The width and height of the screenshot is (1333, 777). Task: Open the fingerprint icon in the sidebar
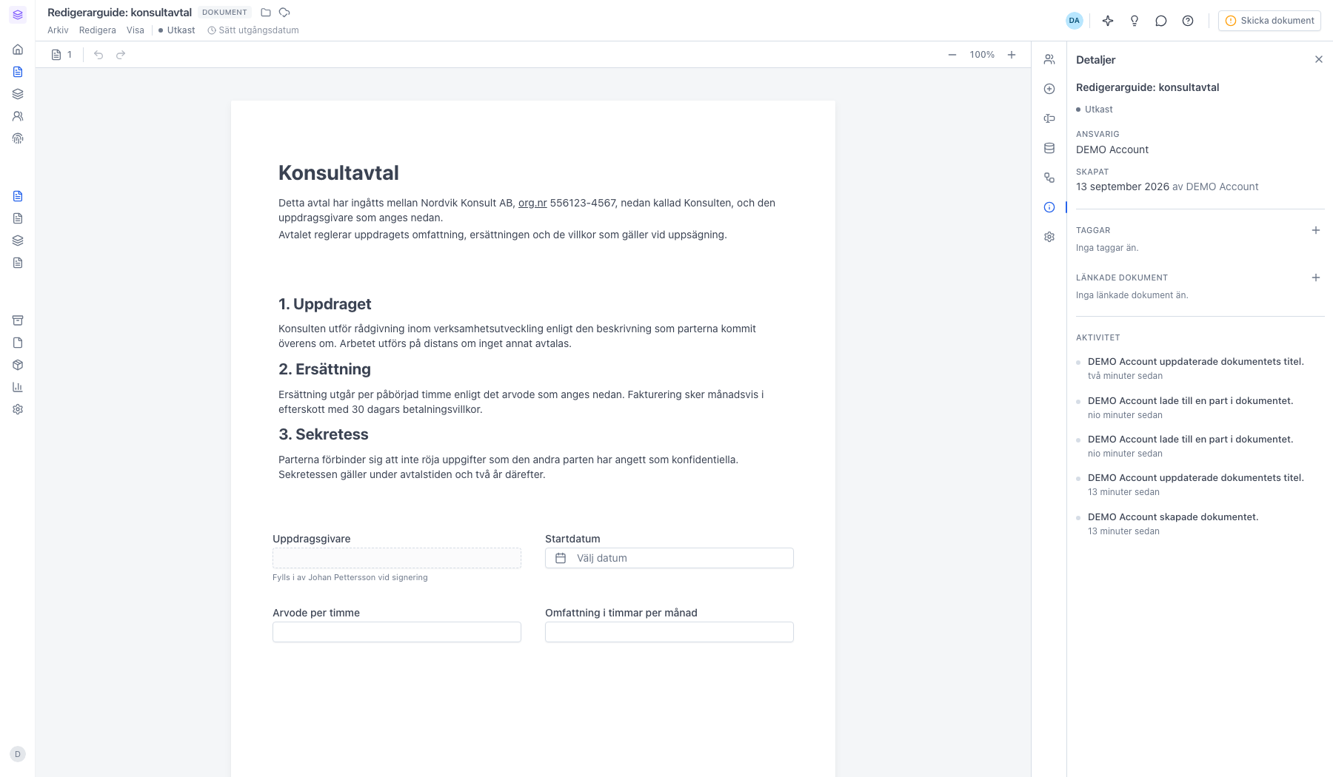[x=18, y=138]
